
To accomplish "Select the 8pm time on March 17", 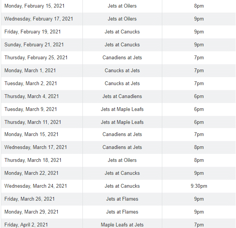I will coord(199,147).
